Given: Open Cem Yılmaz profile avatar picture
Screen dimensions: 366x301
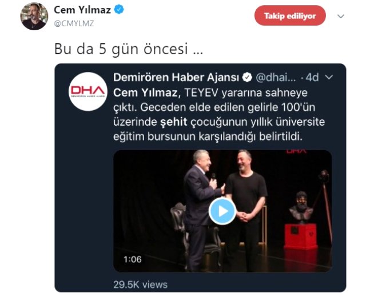Looking at the screenshot, I should pos(34,17).
